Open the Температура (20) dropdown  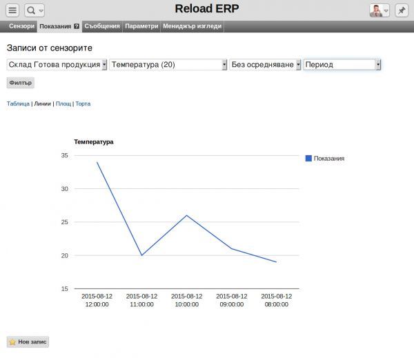(x=168, y=64)
